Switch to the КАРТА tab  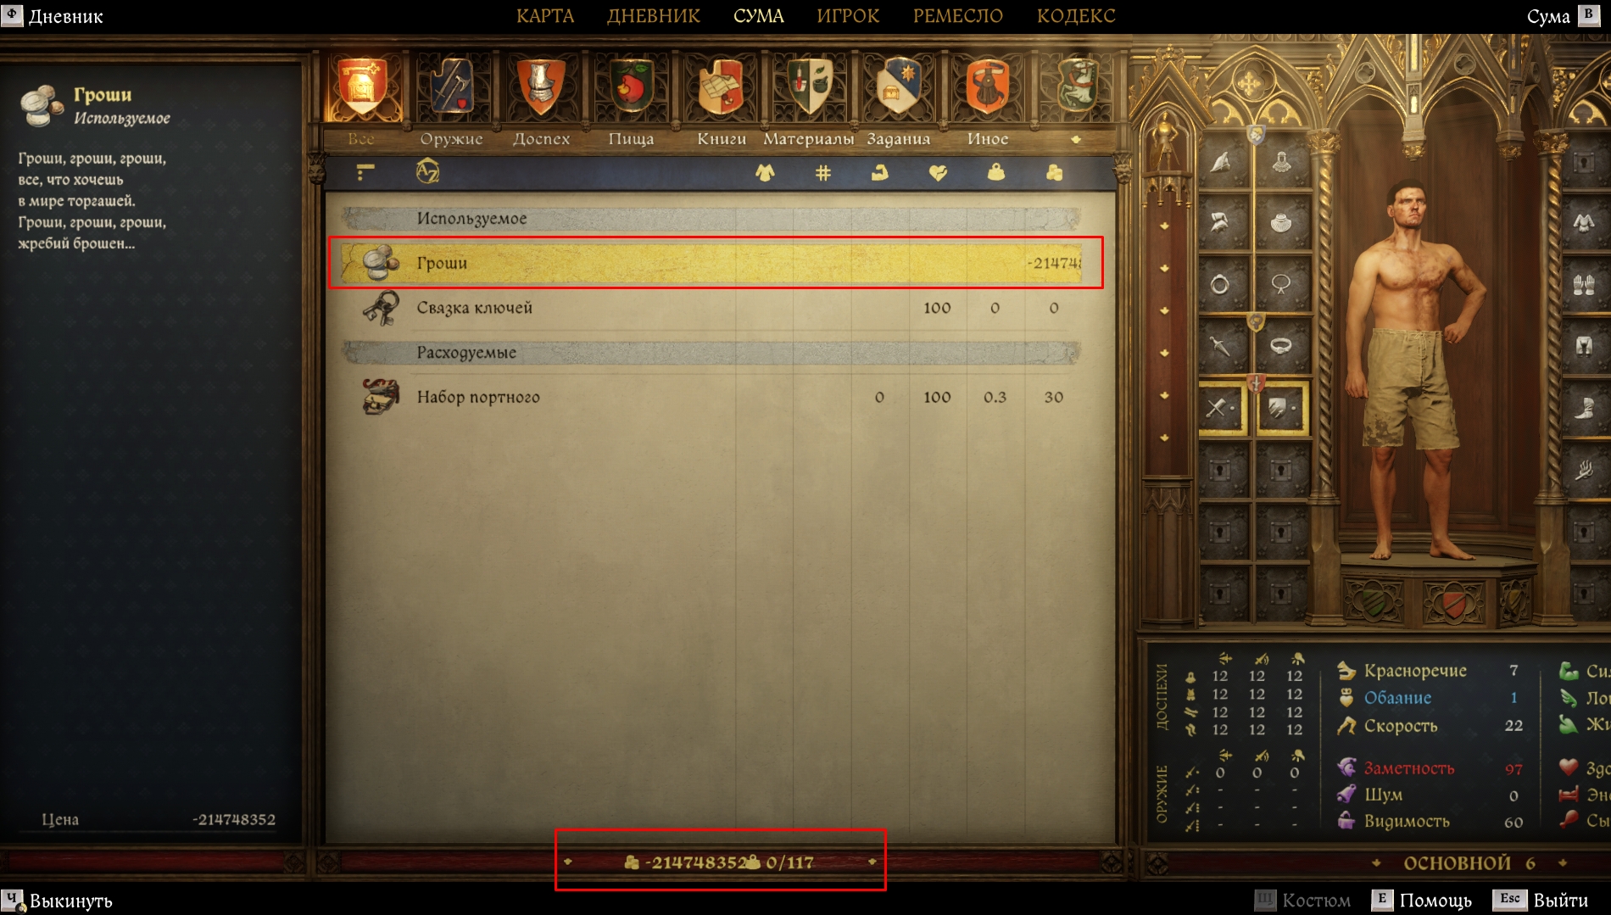click(x=545, y=16)
